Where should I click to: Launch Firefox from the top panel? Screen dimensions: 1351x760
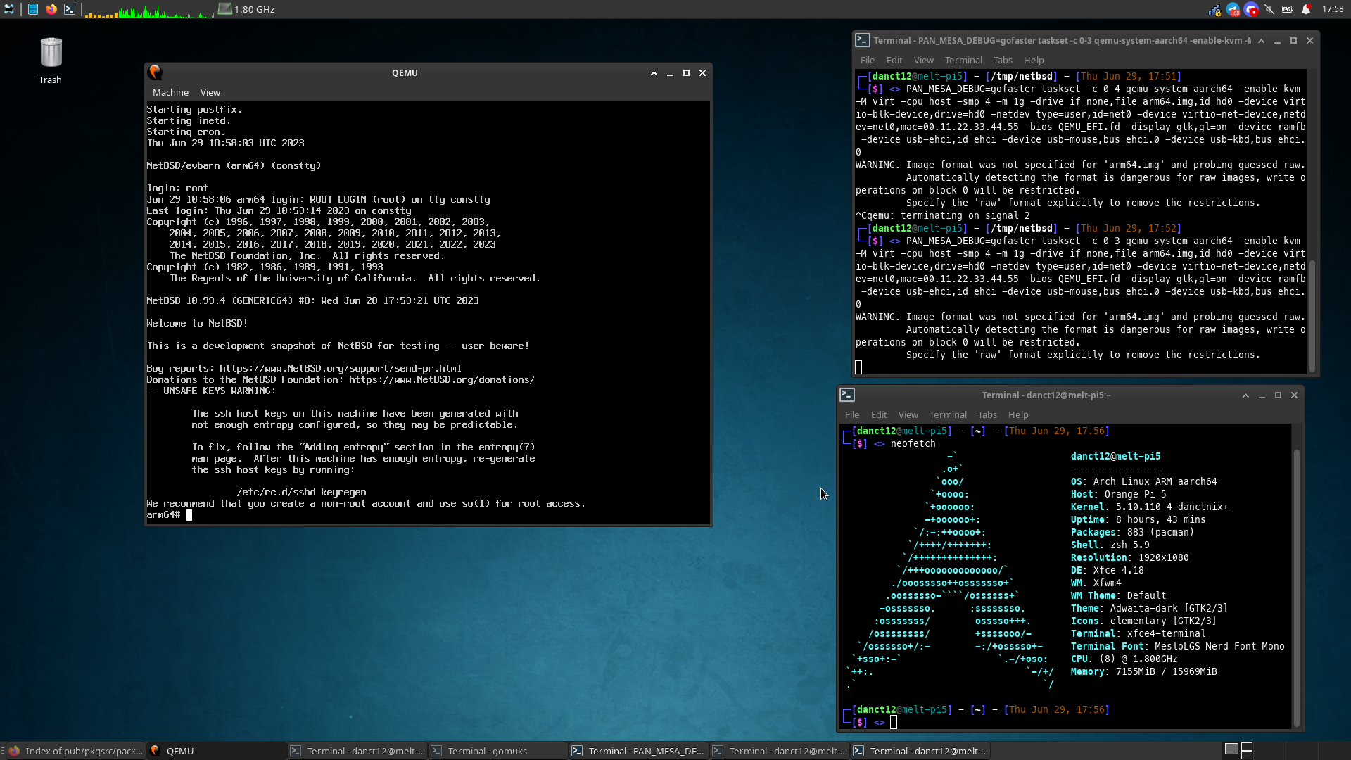tap(51, 9)
